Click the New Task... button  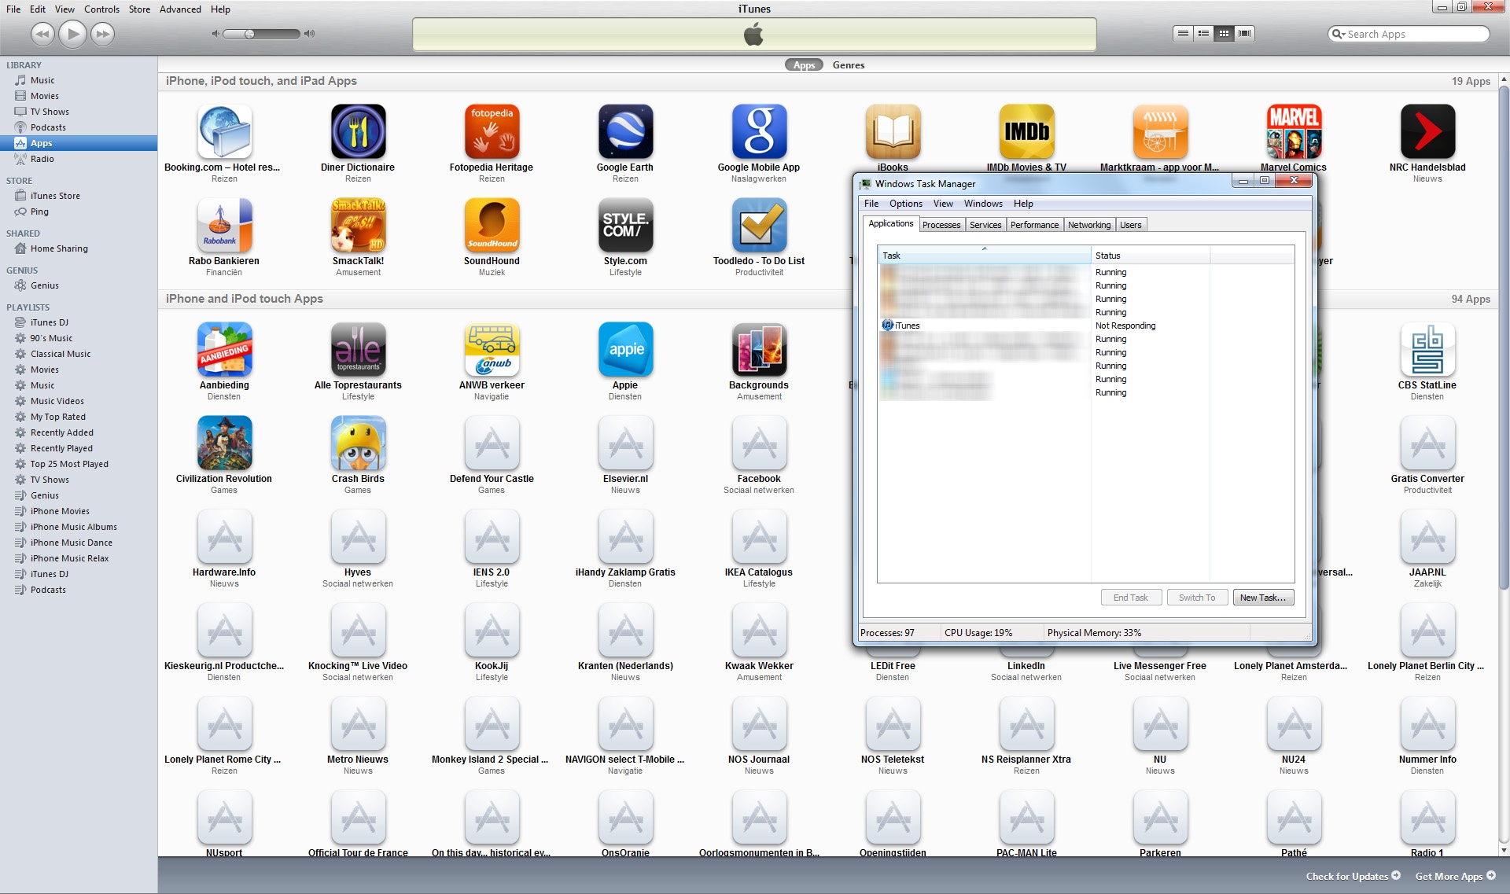[x=1262, y=598]
